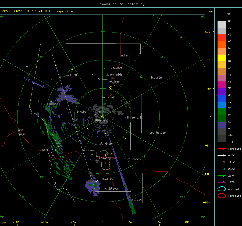Click the Lake Louise label

coord(21,132)
